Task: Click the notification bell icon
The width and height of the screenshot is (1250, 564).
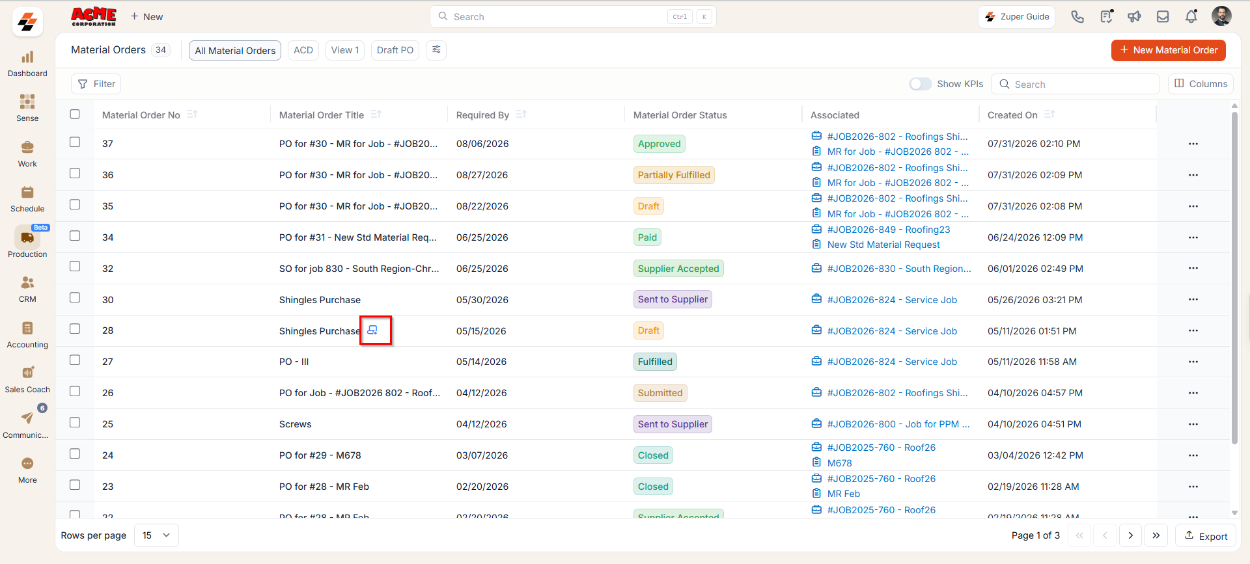Action: click(1191, 17)
